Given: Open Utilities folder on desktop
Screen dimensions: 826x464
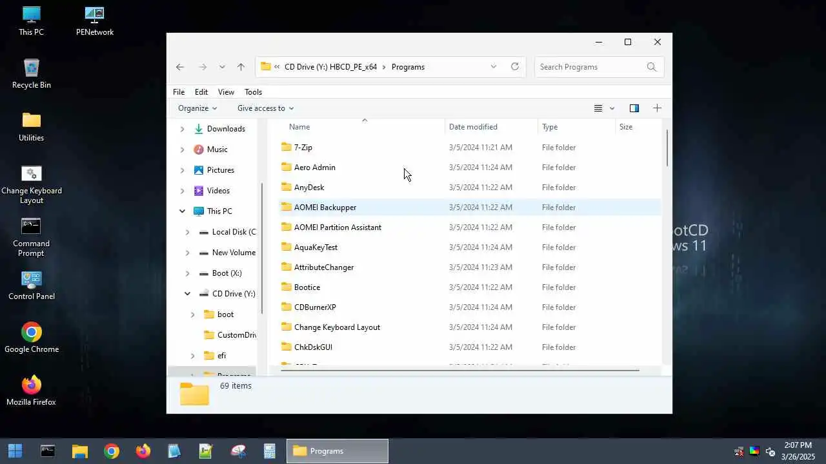Looking at the screenshot, I should 31,127.
